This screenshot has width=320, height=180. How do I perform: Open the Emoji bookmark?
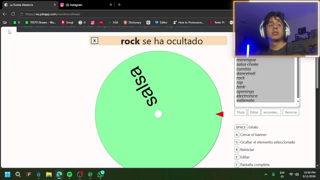pos(67,22)
